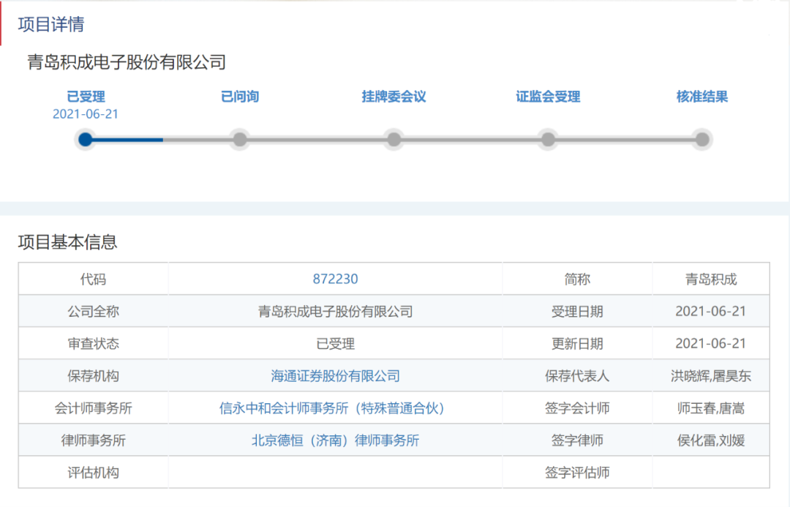The height and width of the screenshot is (507, 790).
Task: Click the 保荐代表人 names cell 洪晓辉,屠昊东
Action: point(710,376)
